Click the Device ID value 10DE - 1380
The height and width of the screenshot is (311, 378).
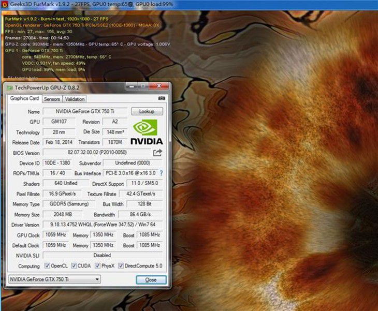click(57, 163)
